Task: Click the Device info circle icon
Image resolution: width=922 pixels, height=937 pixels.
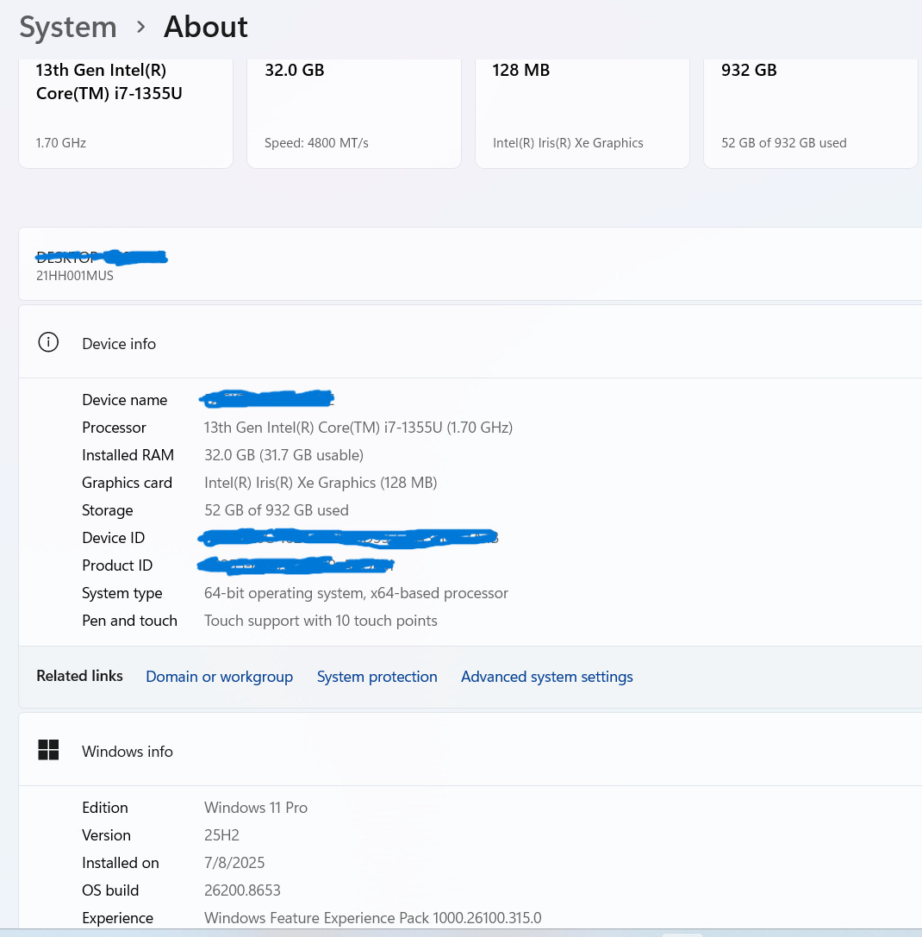Action: [48, 342]
